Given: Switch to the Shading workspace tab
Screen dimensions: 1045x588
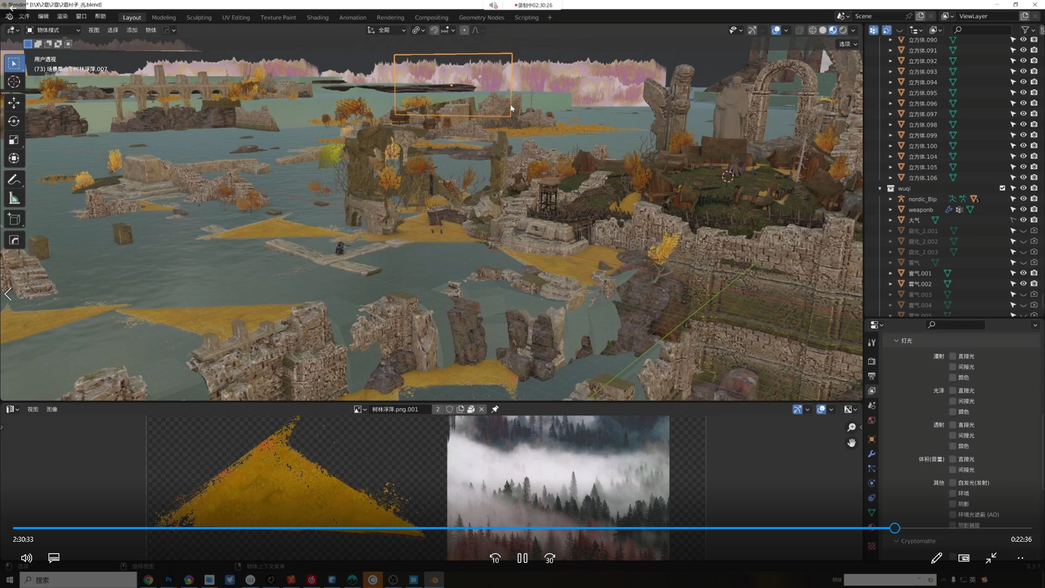Looking at the screenshot, I should (317, 17).
